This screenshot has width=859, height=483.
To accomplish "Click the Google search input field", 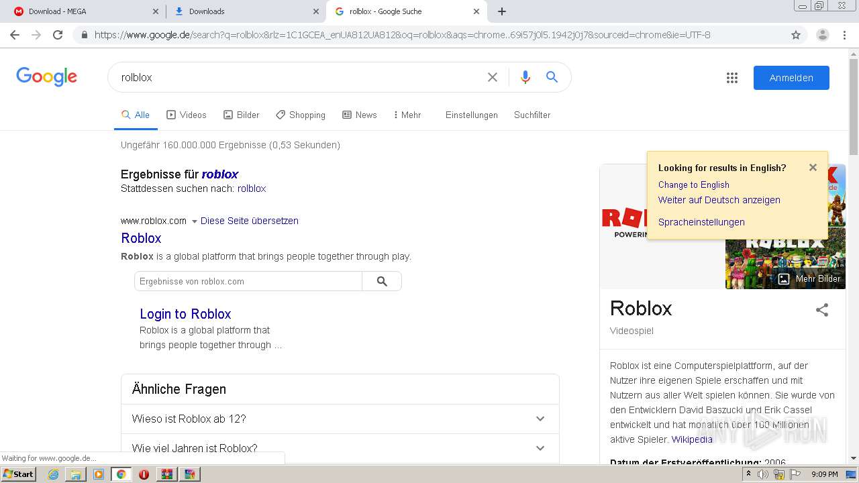I will (302, 77).
